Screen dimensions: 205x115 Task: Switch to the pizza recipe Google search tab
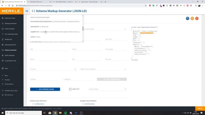[x=90, y=2]
